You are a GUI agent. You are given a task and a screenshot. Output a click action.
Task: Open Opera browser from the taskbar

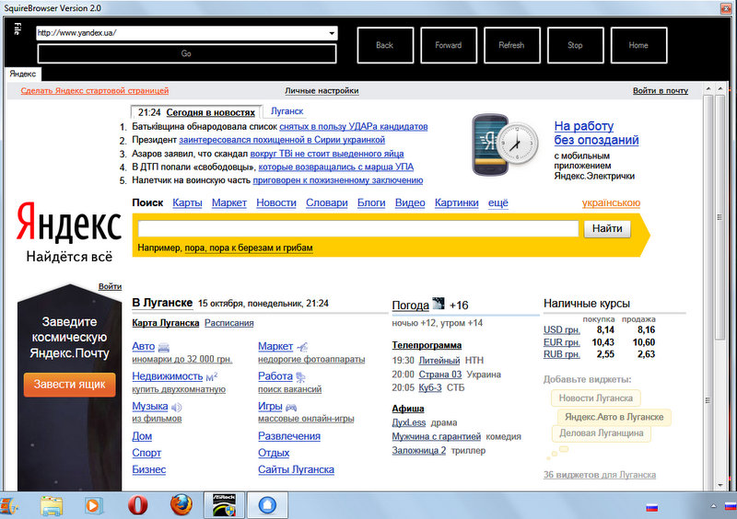pyautogui.click(x=137, y=505)
